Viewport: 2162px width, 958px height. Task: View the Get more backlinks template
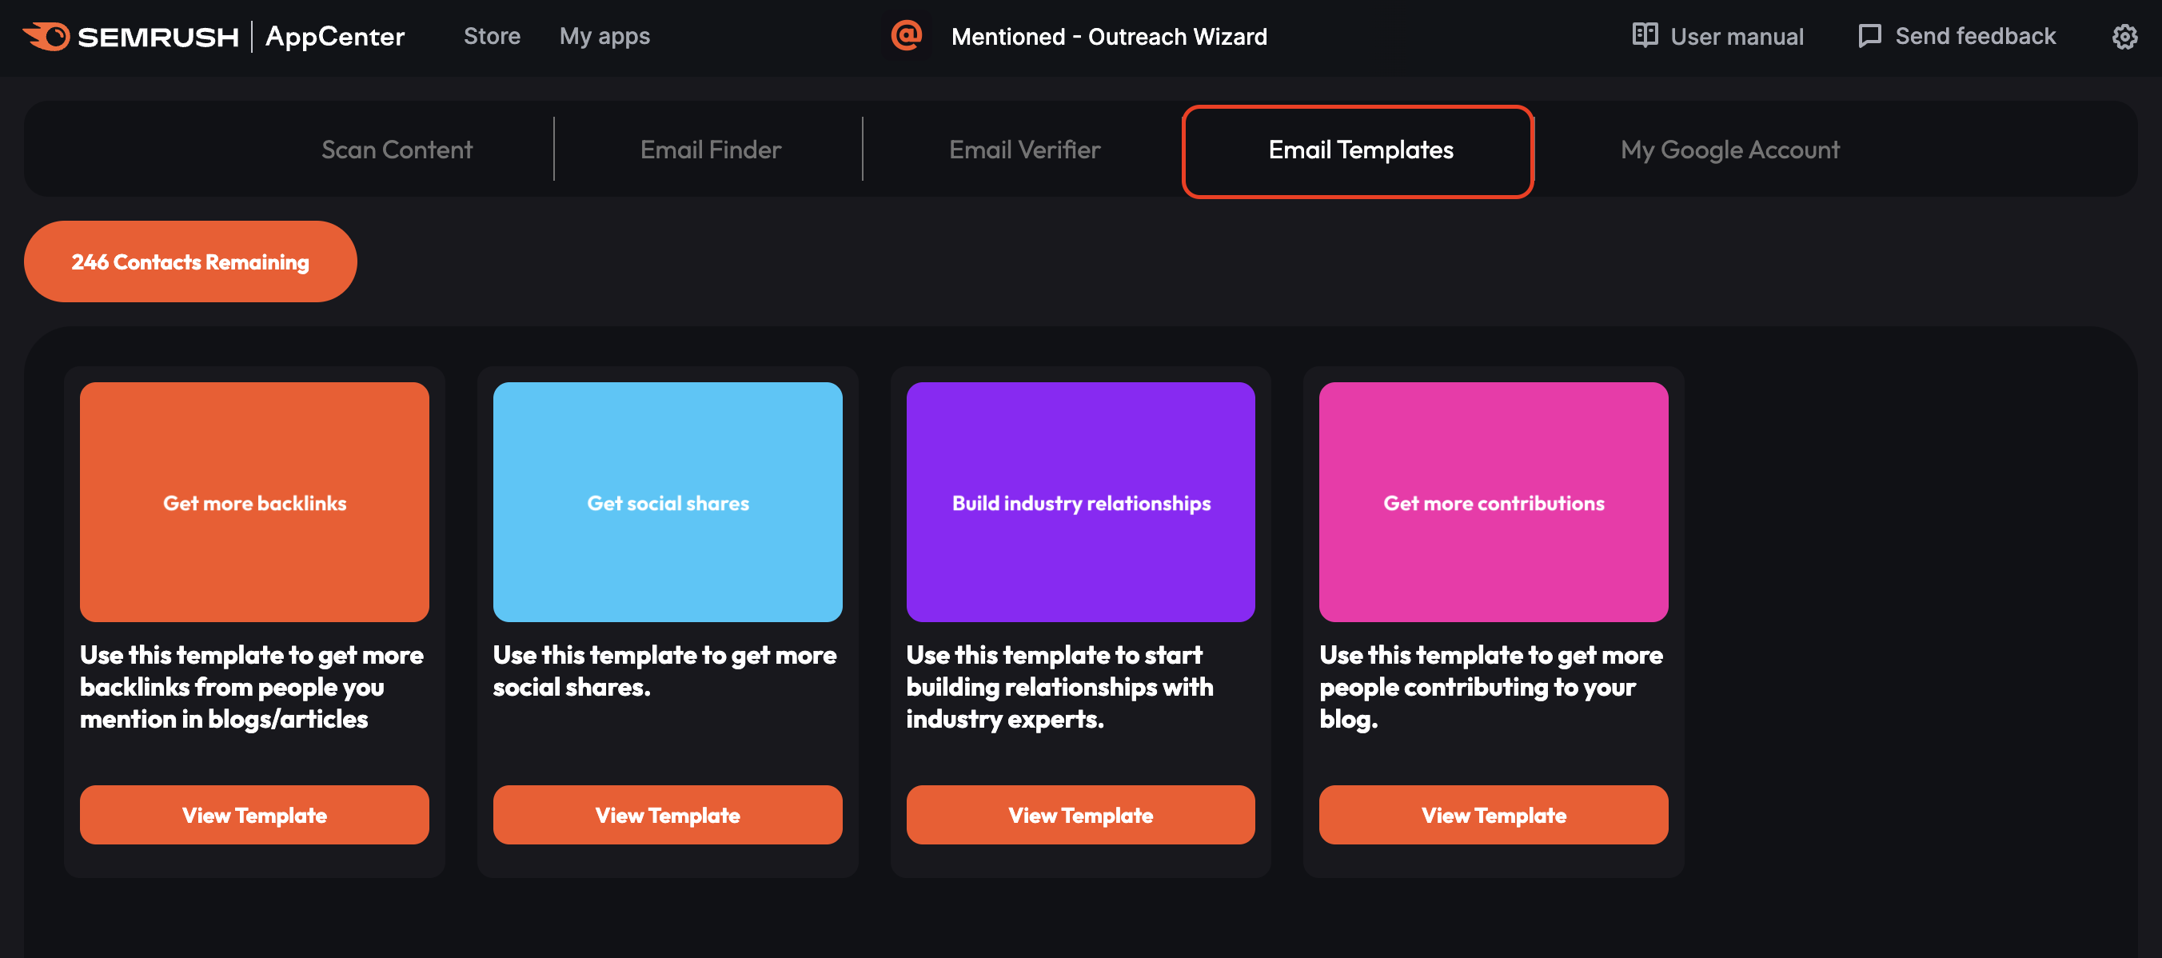(254, 814)
